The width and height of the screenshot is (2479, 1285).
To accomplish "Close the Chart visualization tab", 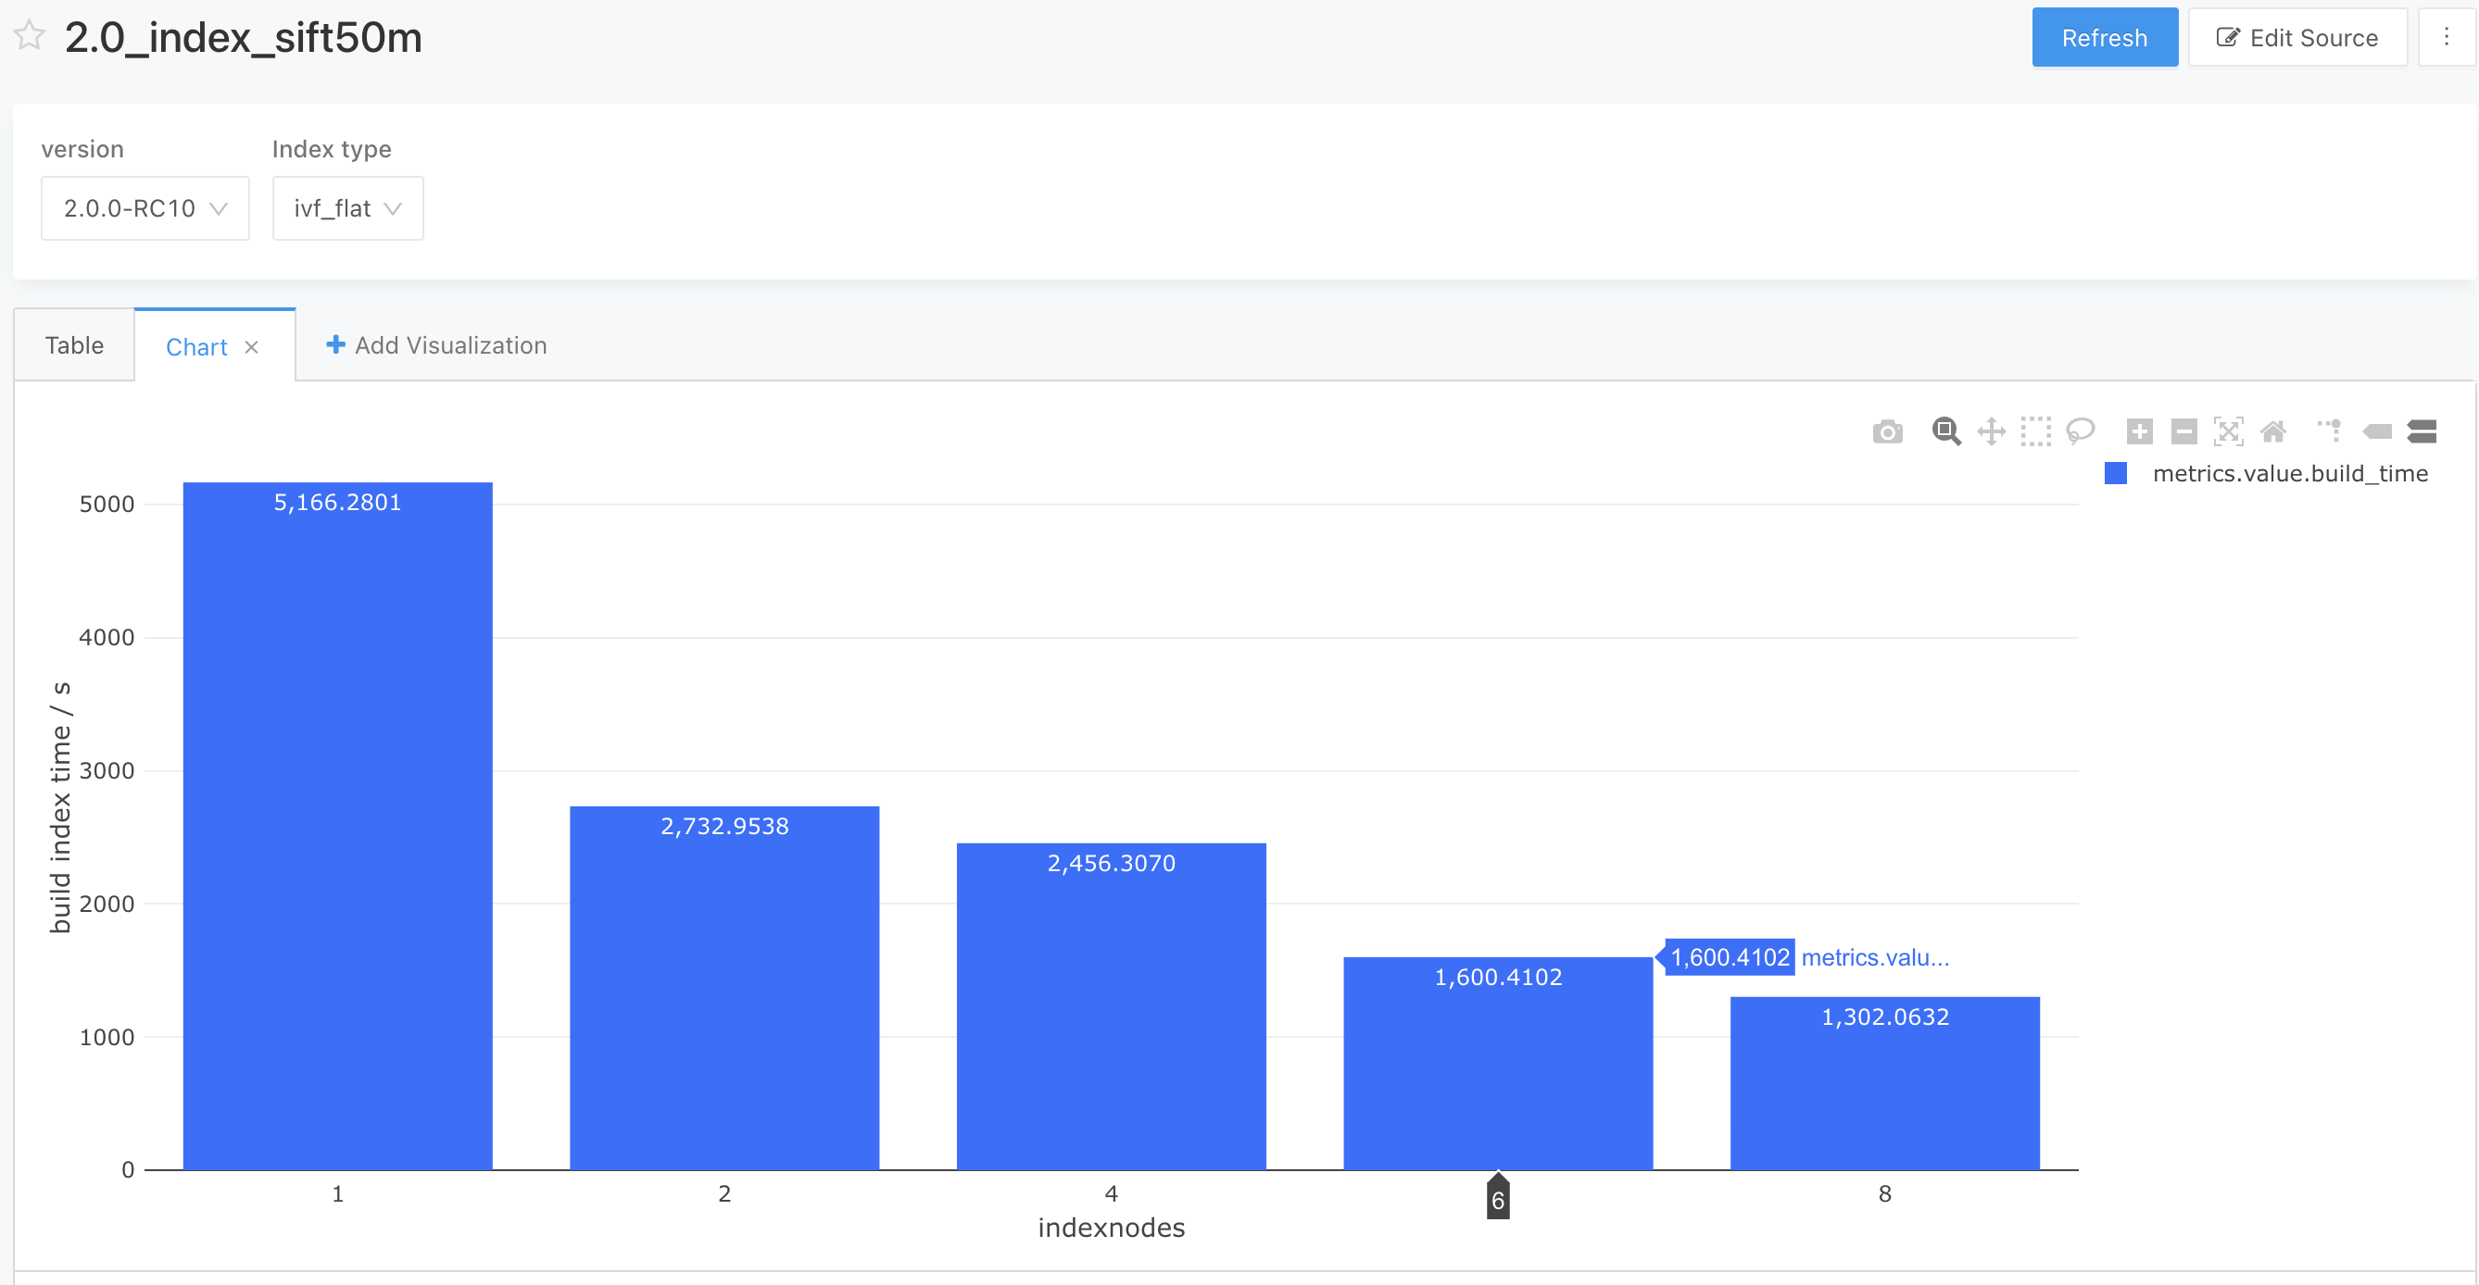I will [x=252, y=346].
